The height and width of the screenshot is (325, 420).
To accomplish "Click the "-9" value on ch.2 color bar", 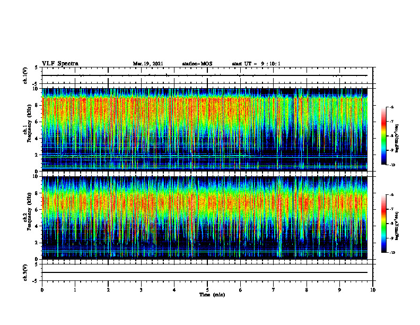I will pyautogui.click(x=391, y=238).
